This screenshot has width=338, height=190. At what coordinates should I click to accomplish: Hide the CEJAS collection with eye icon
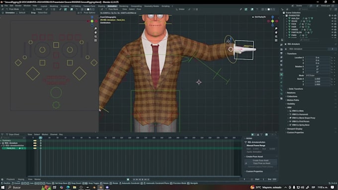(x=333, y=21)
